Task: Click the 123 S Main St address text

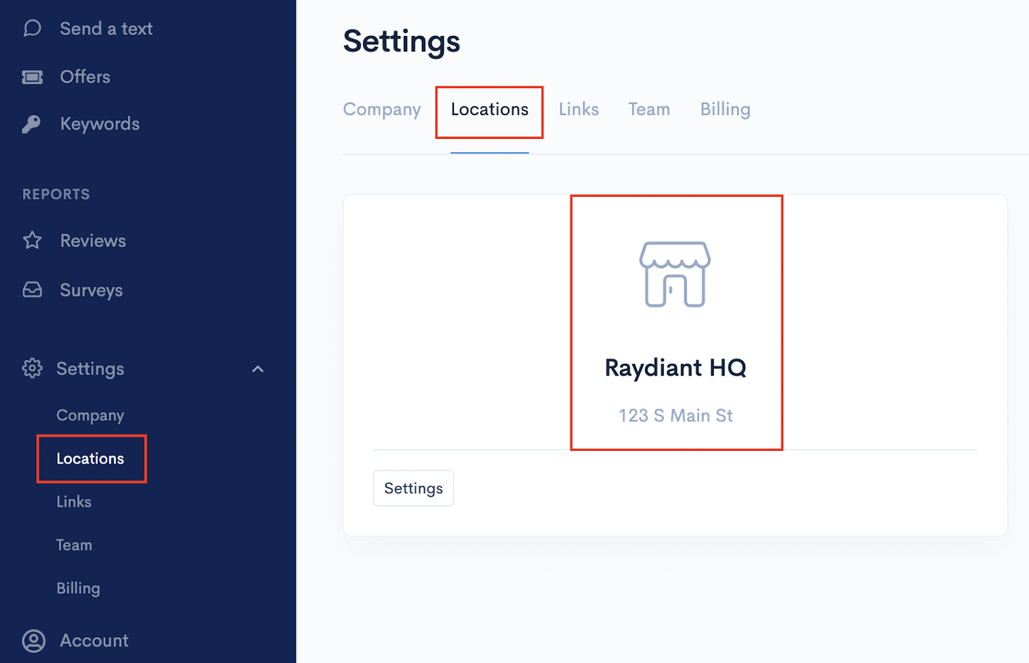Action: coord(675,415)
